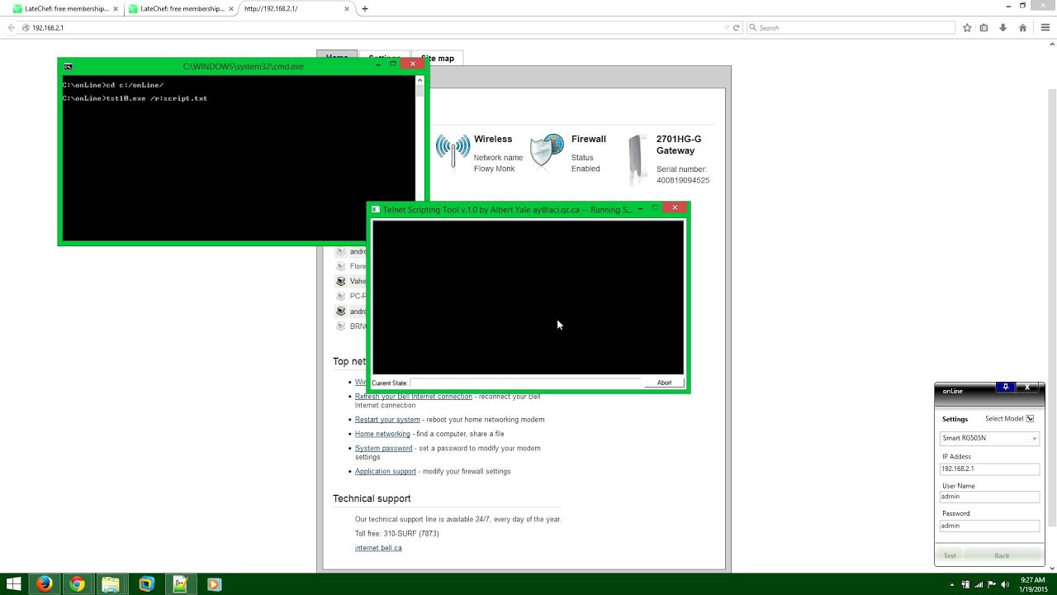This screenshot has height=595, width=1057.
Task: Open the bookmarks list icon
Action: pos(984,27)
